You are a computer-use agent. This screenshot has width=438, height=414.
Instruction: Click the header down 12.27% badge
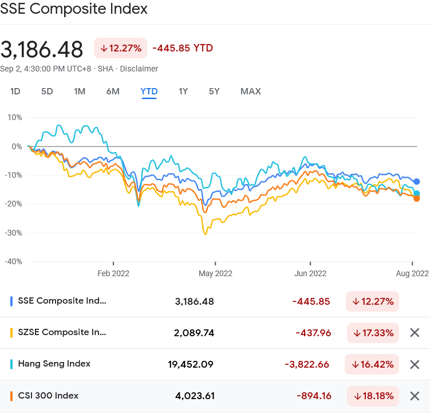tap(120, 48)
